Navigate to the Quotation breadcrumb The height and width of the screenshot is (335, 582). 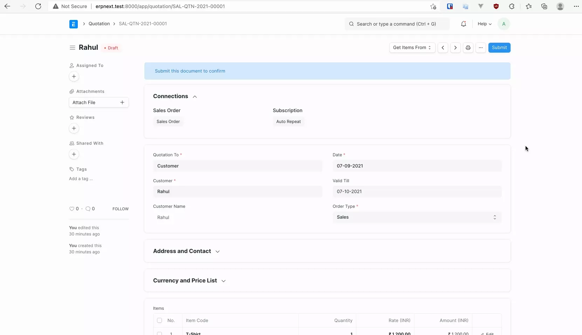coord(99,24)
